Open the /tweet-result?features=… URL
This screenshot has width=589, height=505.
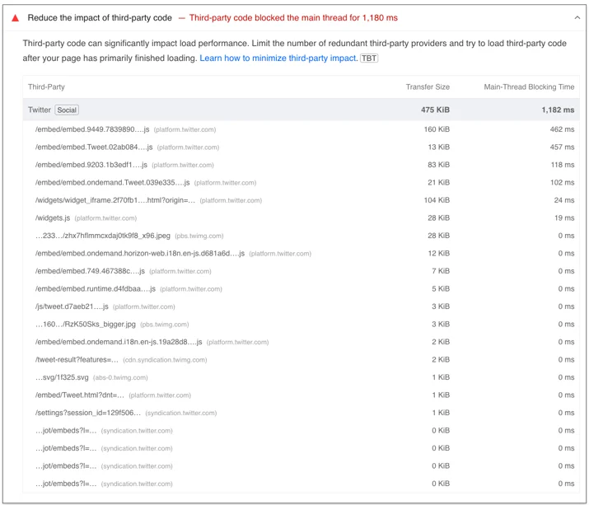click(77, 359)
